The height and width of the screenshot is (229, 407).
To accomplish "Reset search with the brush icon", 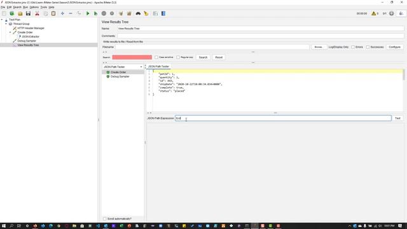I will pos(146,13).
